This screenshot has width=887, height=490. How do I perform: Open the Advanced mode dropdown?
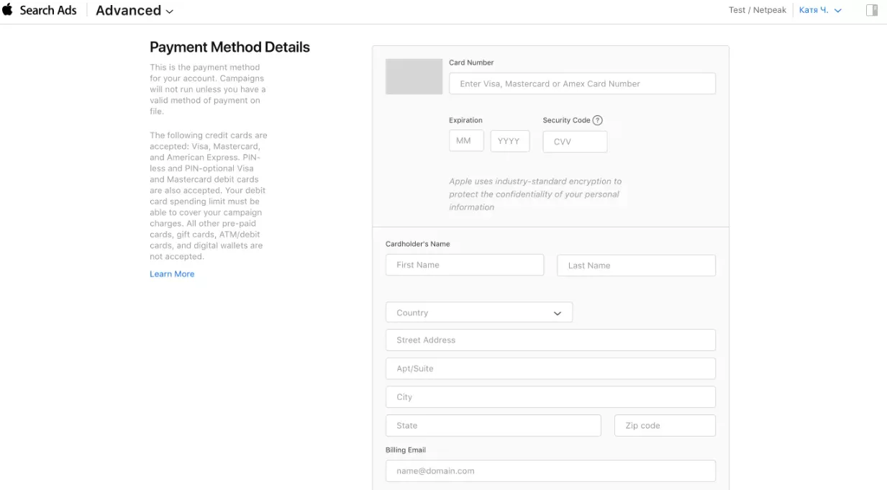click(x=135, y=10)
